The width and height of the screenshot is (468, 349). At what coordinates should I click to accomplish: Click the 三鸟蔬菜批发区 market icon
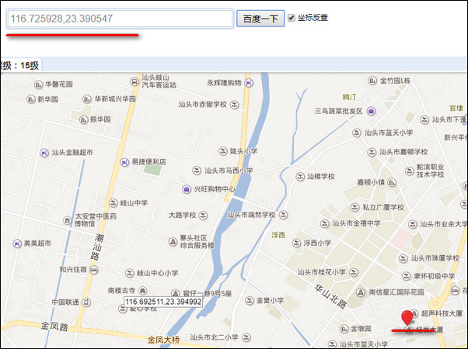tap(371, 111)
